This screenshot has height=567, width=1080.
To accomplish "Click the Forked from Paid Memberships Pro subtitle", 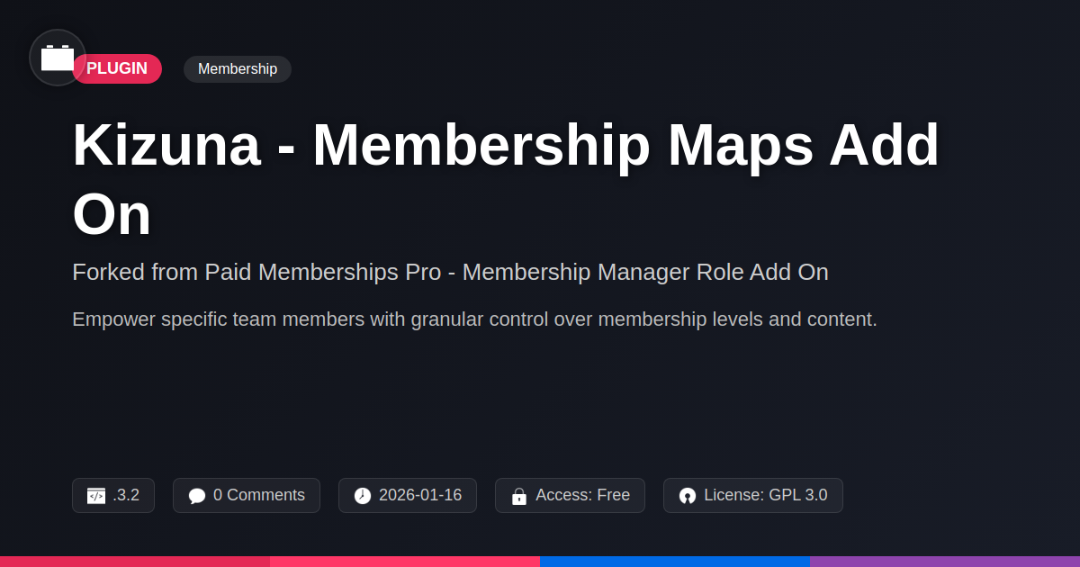I will 450,272.
